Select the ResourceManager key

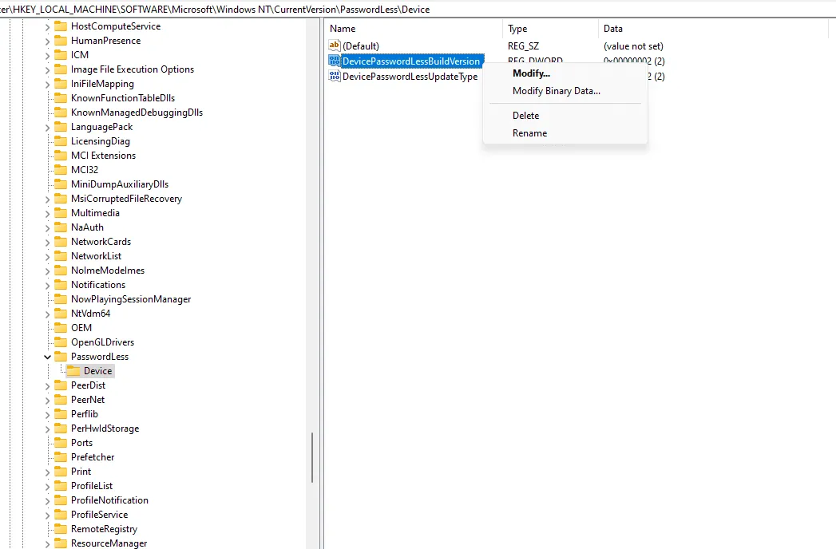pyautogui.click(x=109, y=543)
